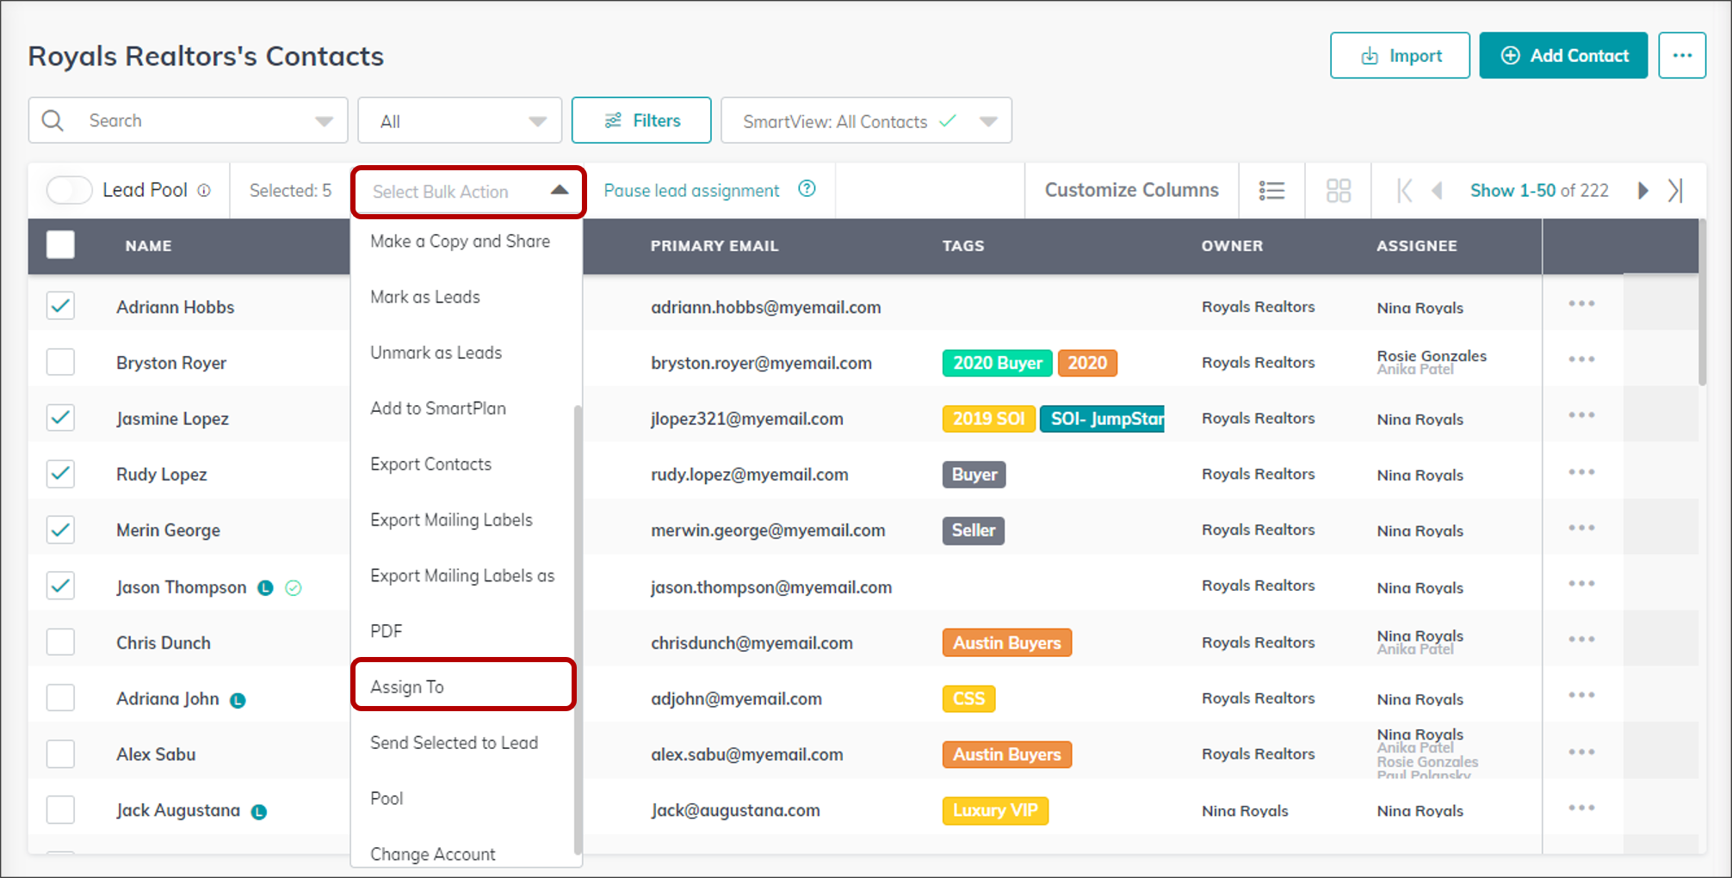
Task: Click the lead badge next to Jack Augustana
Action: 258,812
